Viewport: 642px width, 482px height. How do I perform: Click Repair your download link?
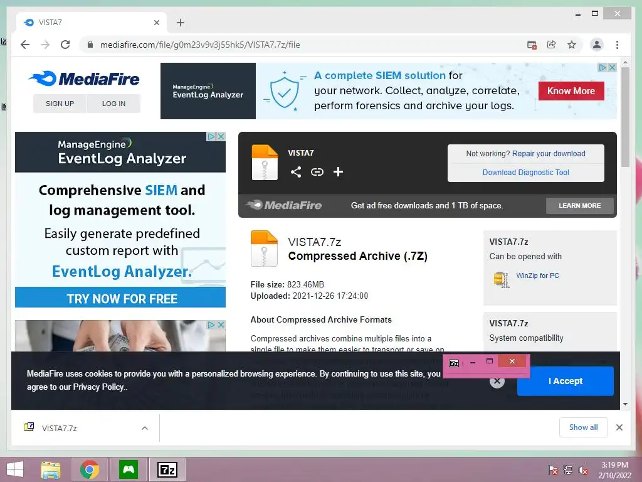[x=549, y=154]
